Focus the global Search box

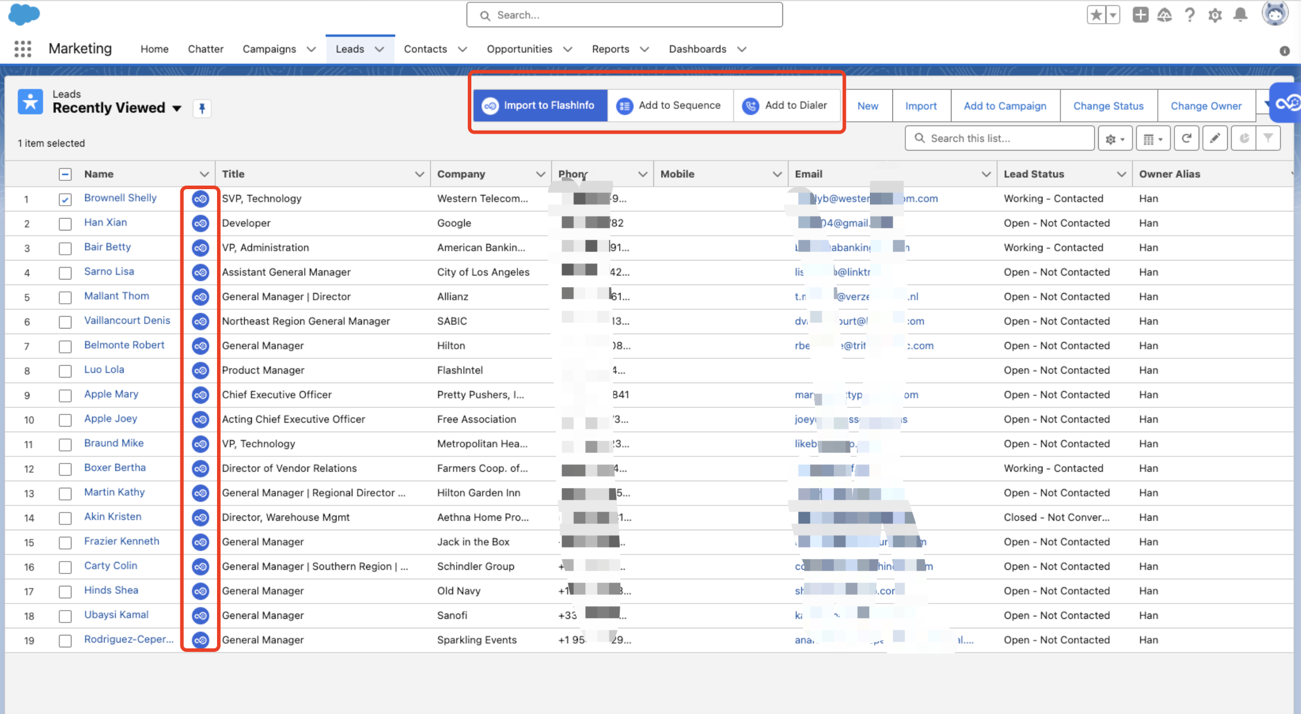(x=624, y=15)
